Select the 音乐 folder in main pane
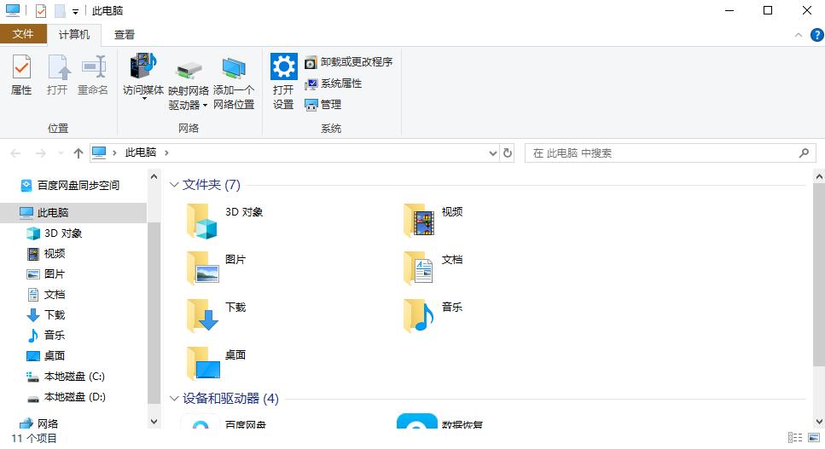 [433, 316]
